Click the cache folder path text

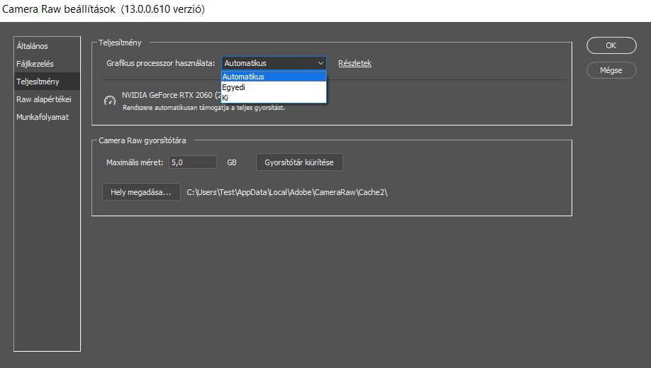(x=287, y=192)
